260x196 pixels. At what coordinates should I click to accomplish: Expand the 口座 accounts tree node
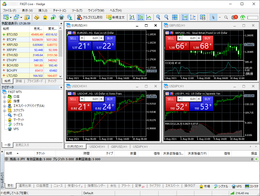click(4, 97)
